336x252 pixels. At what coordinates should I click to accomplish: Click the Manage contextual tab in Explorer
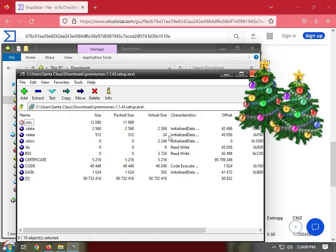tap(97, 49)
